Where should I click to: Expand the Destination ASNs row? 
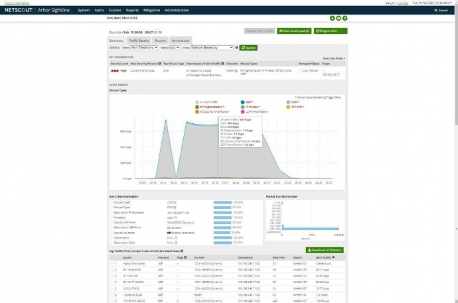(x=112, y=243)
